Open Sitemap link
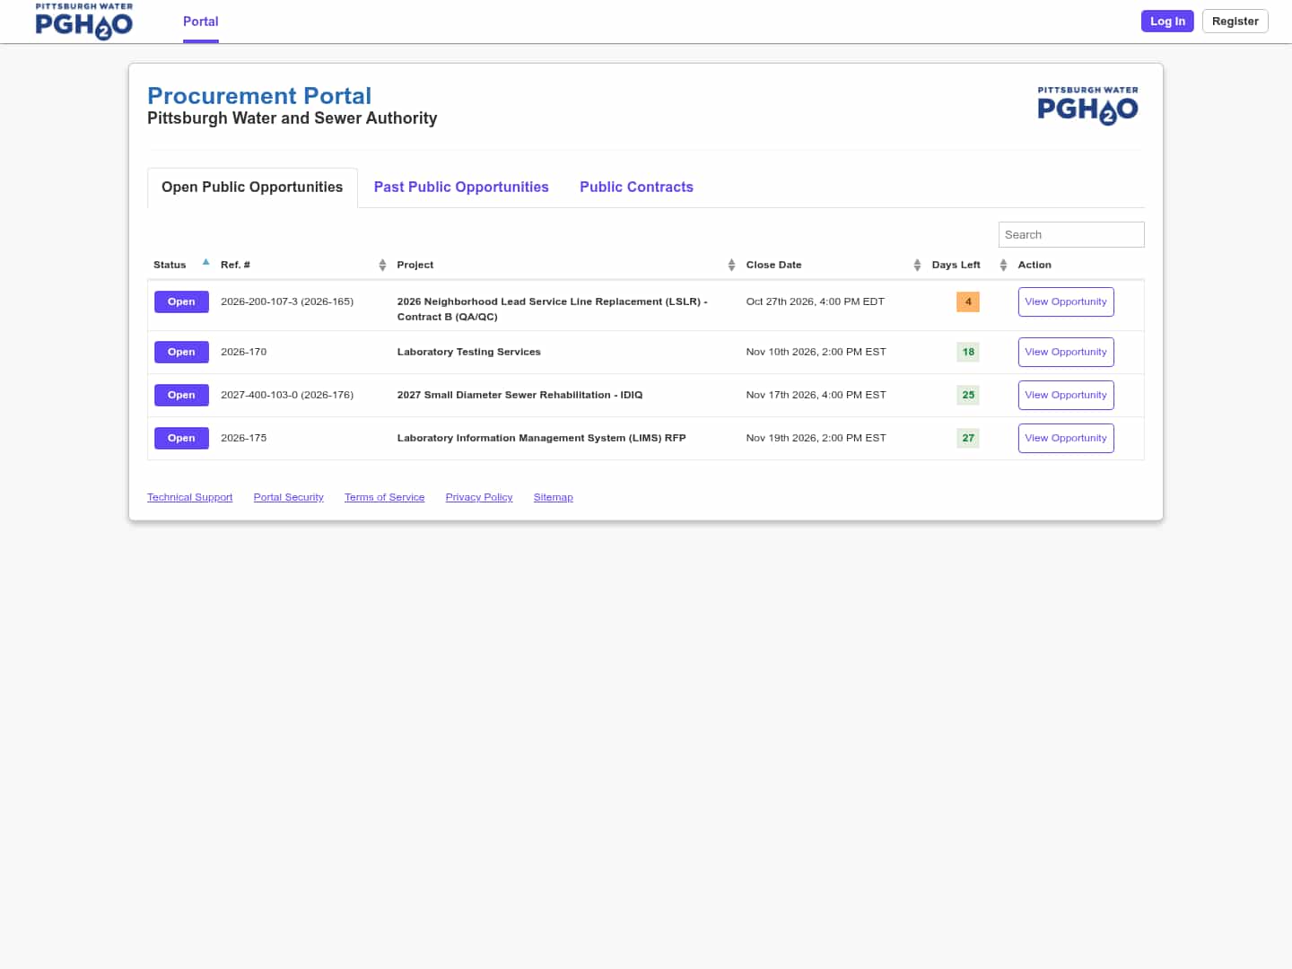The image size is (1292, 969). click(x=553, y=497)
